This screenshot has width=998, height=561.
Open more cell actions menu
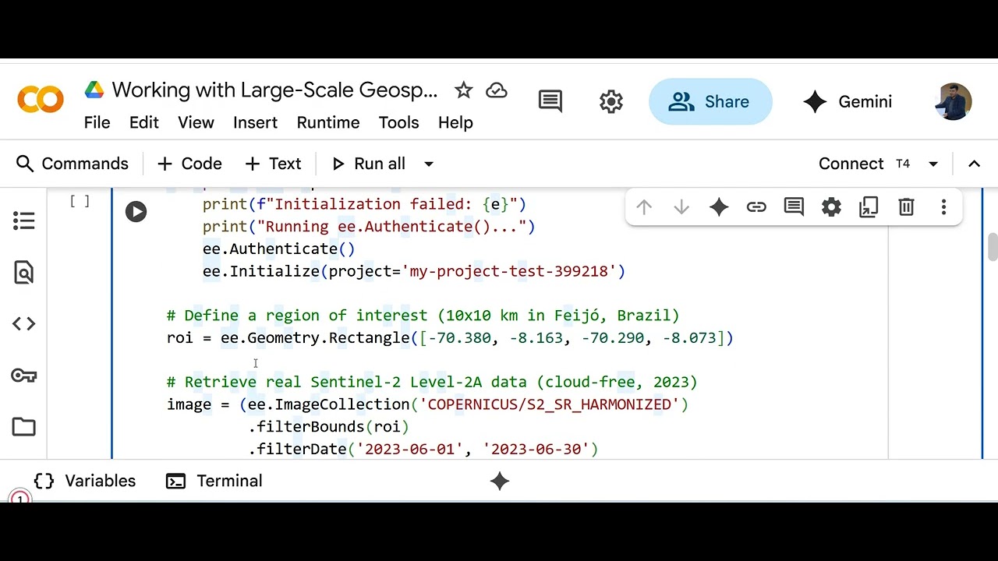943,207
